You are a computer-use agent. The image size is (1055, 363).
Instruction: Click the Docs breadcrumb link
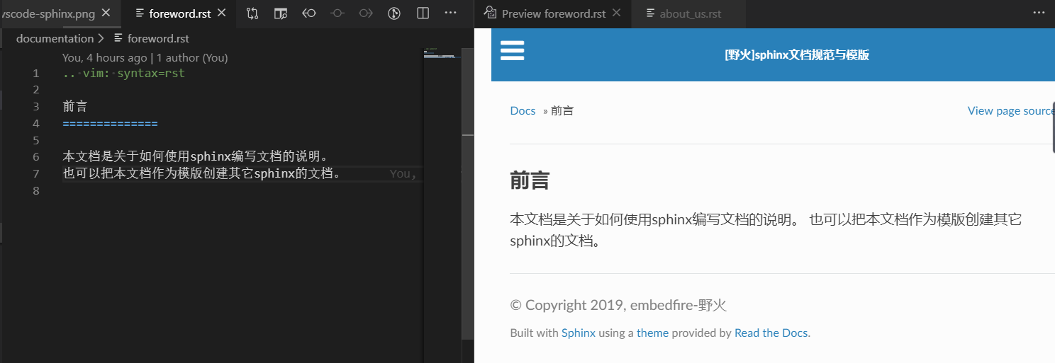click(x=523, y=110)
